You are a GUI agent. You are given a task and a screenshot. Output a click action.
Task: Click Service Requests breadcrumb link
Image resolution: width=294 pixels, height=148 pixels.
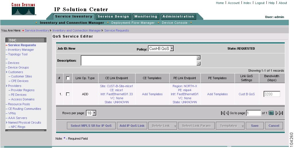coord(117,30)
